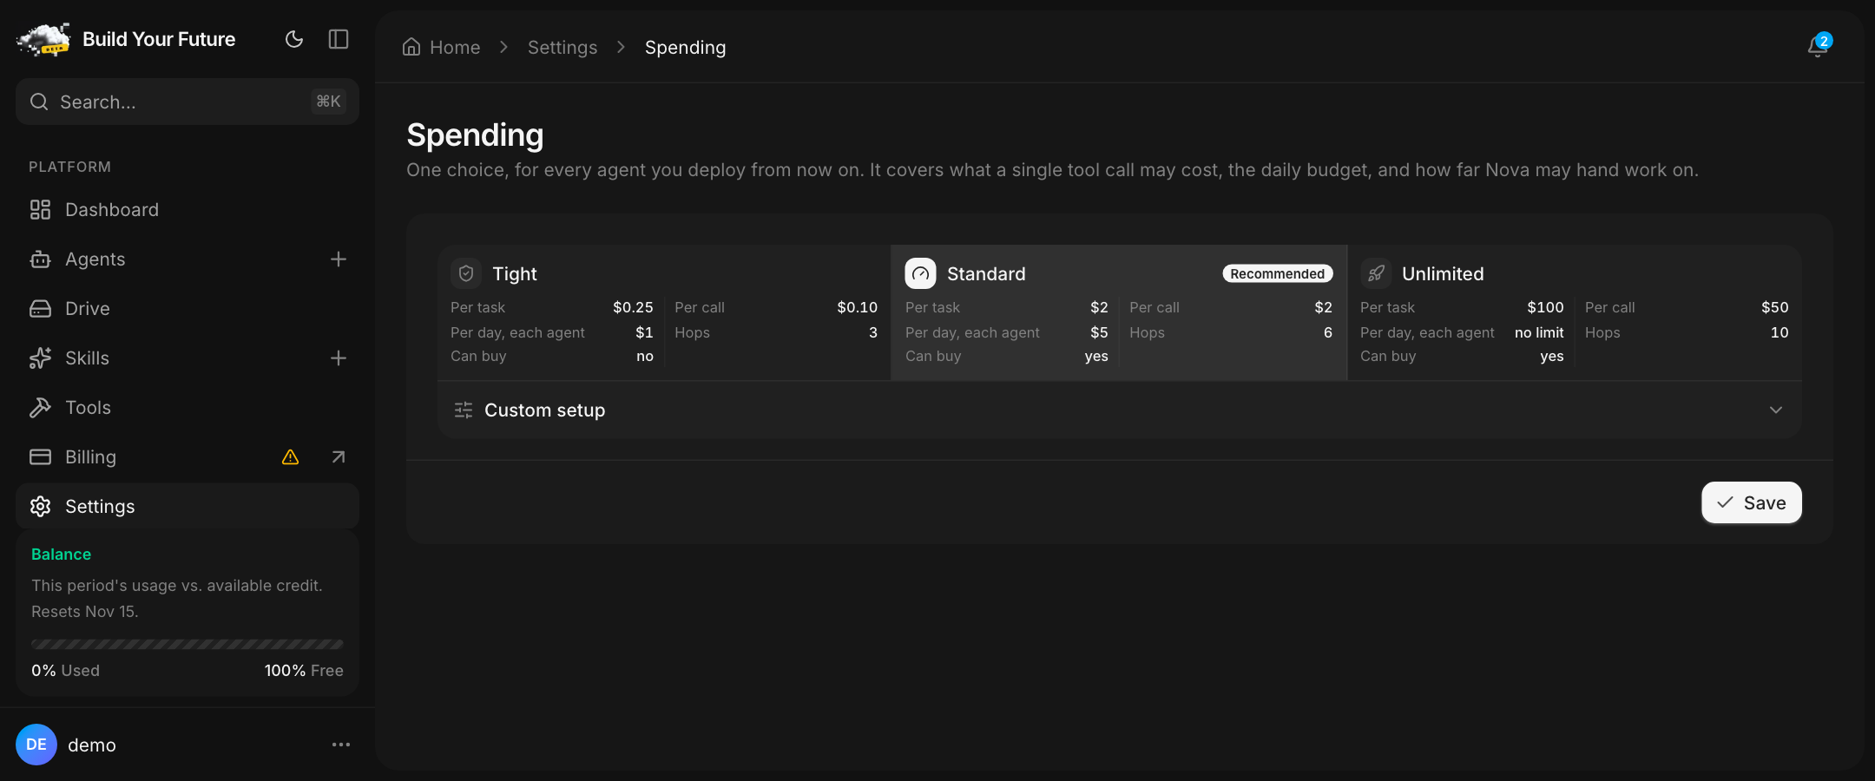Open the Dashboard page
This screenshot has width=1875, height=781.
[187, 210]
